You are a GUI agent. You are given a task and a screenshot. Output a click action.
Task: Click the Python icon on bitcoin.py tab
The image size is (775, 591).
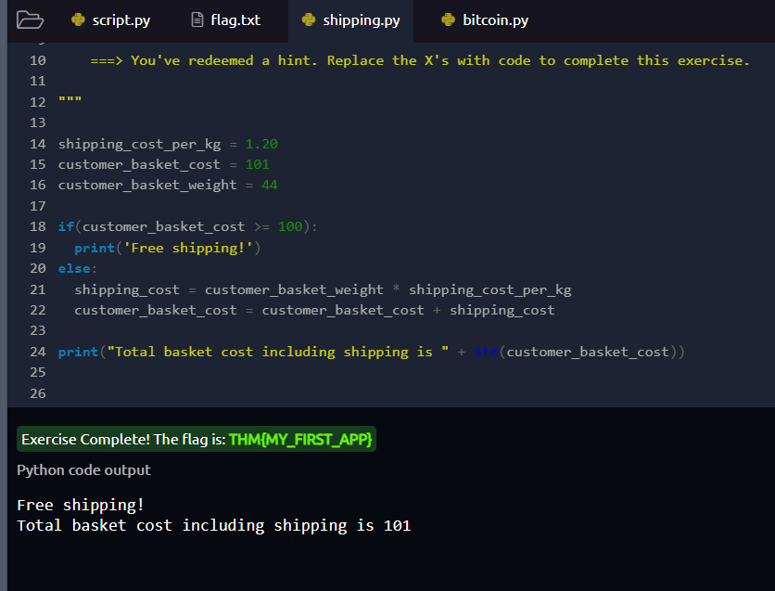click(449, 19)
